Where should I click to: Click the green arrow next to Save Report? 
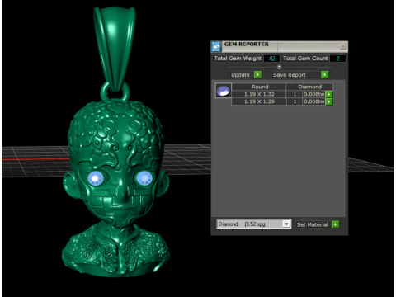325,74
